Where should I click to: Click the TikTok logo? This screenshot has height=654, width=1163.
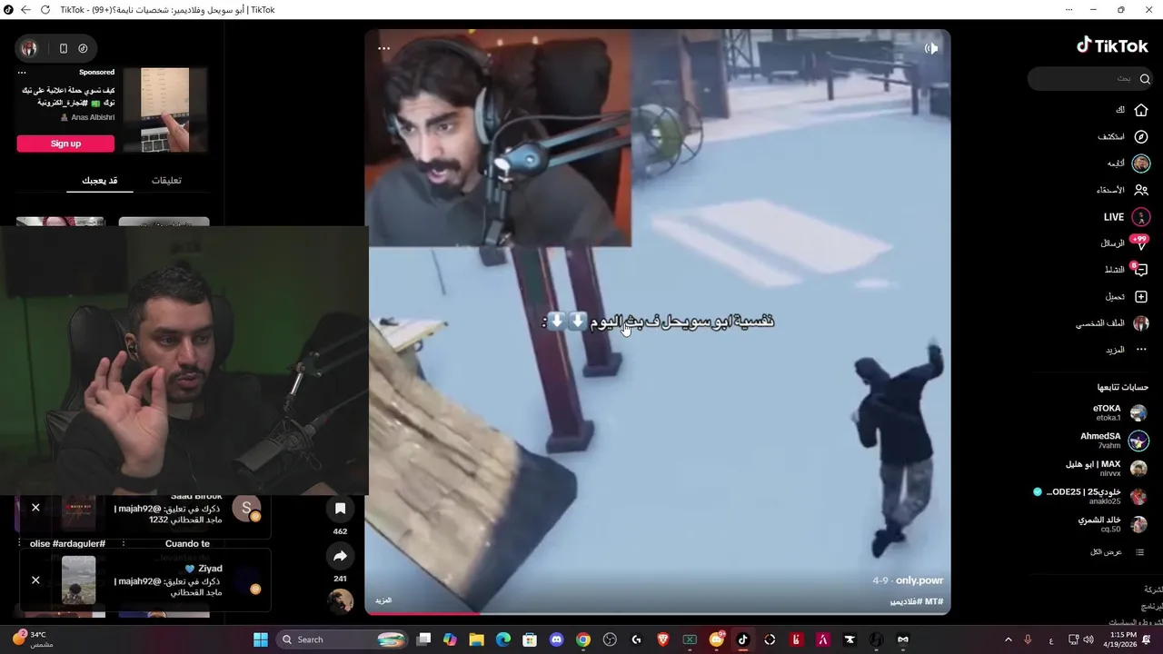point(1112,45)
